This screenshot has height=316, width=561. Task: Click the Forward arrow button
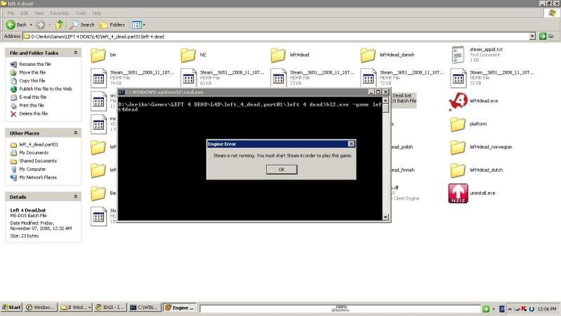(x=40, y=25)
